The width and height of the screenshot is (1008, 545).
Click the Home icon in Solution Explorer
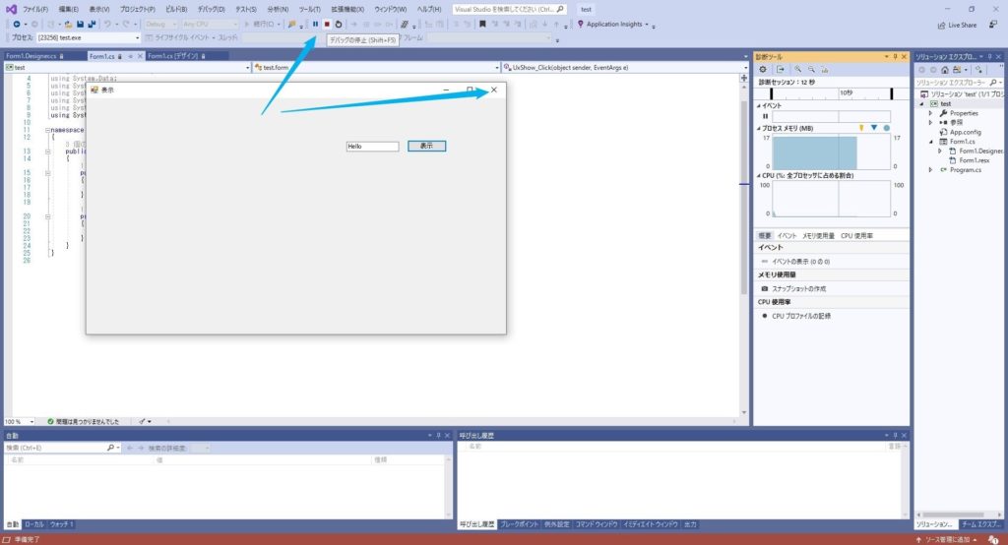tap(944, 70)
